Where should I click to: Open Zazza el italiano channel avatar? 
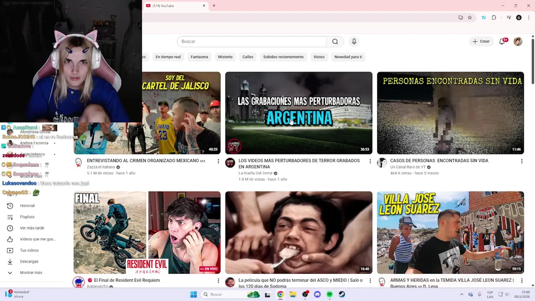point(79,163)
